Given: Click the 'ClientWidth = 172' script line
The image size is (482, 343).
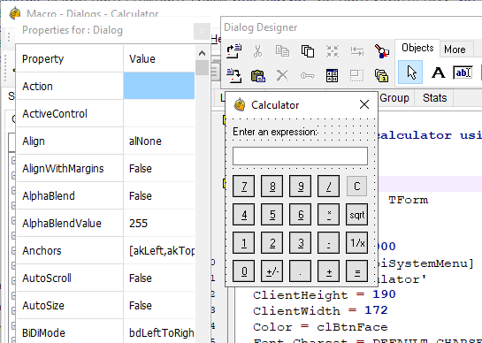Looking at the screenshot, I should (x=320, y=310).
